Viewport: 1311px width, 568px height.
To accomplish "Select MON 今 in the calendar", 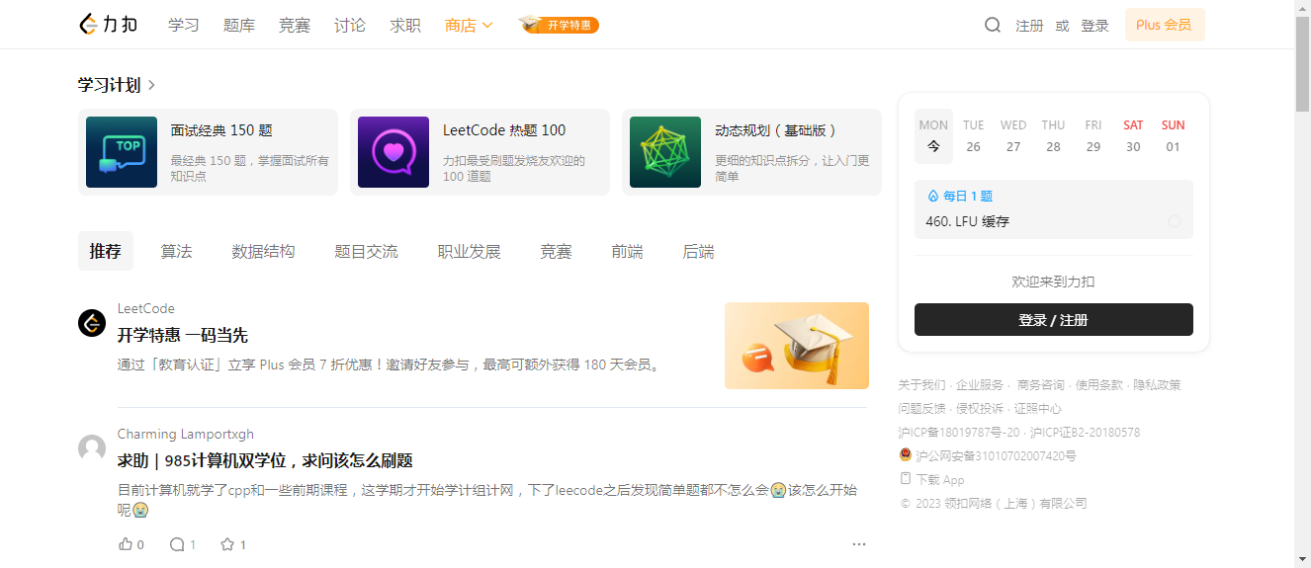I will [x=933, y=136].
